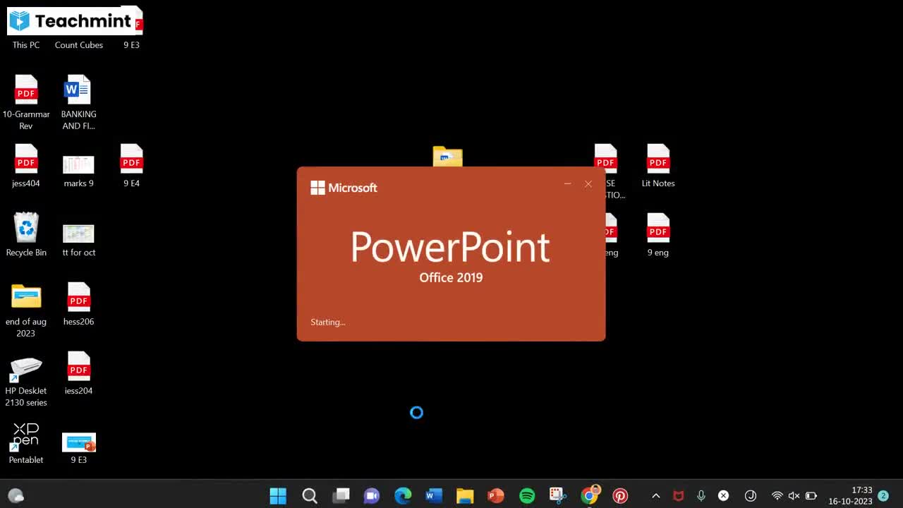Click the muted speaker volume icon

(794, 496)
